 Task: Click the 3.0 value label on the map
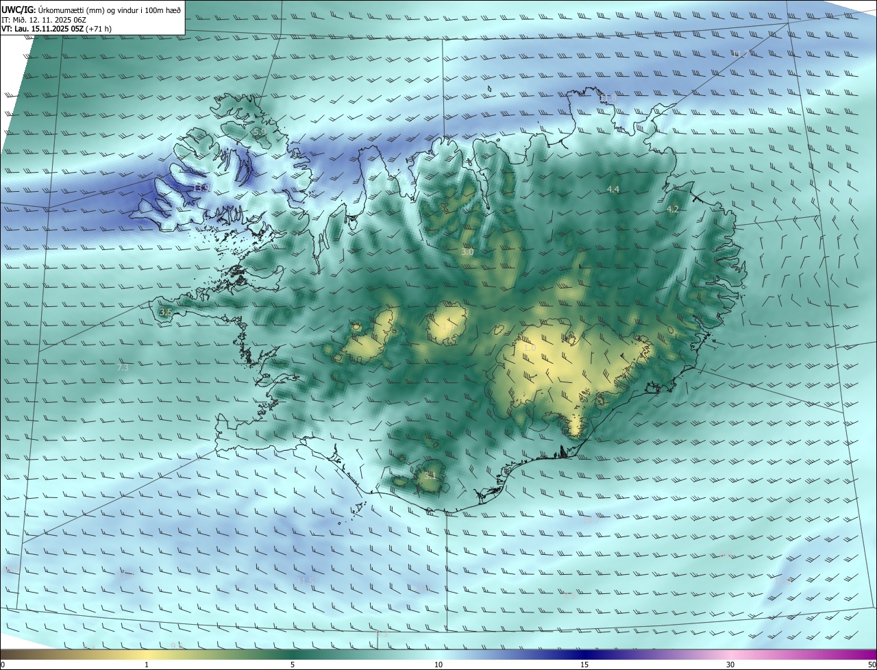467,252
